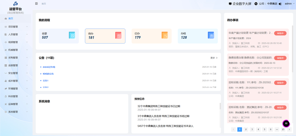The image size is (296, 136).
Task: Open 企业数字大屏 link
Action: point(242,4)
